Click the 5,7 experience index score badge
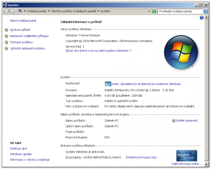Viewport: 211px width, 169px height. [108, 84]
